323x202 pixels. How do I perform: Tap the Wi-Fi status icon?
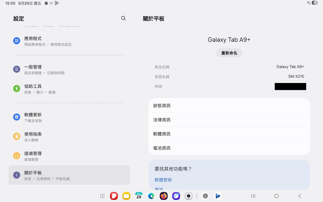click(x=309, y=3)
